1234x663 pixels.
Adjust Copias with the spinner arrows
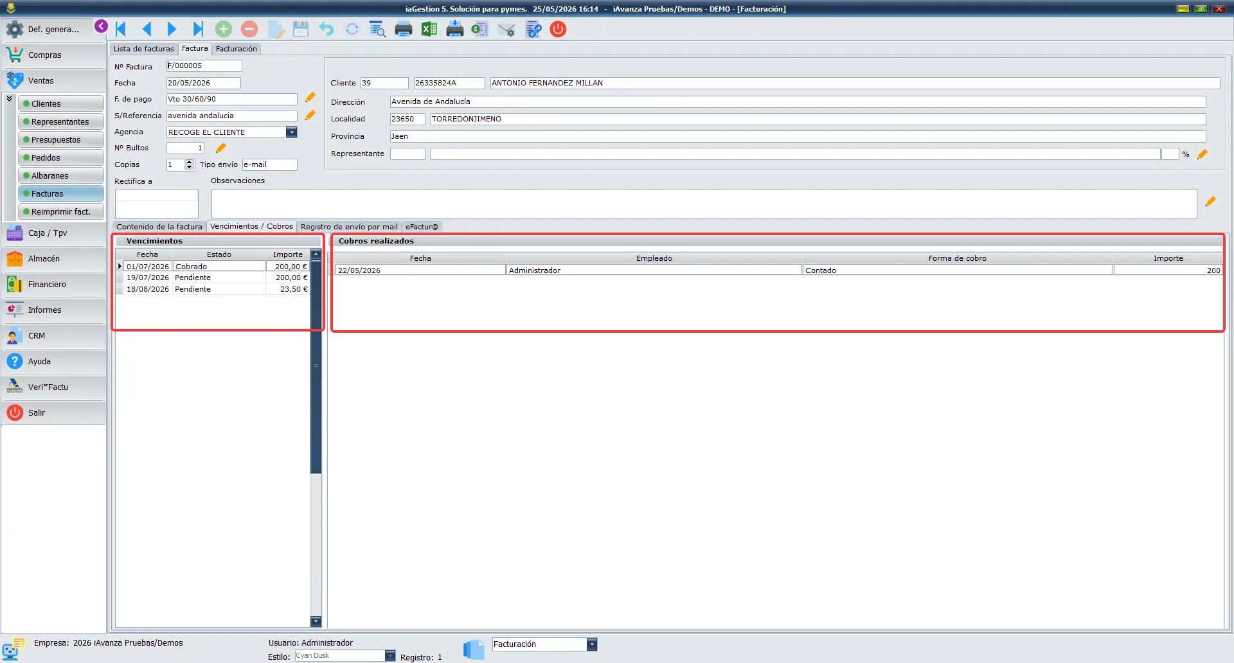[x=189, y=164]
